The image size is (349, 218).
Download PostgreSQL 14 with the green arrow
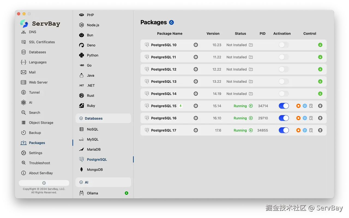[x=320, y=94]
